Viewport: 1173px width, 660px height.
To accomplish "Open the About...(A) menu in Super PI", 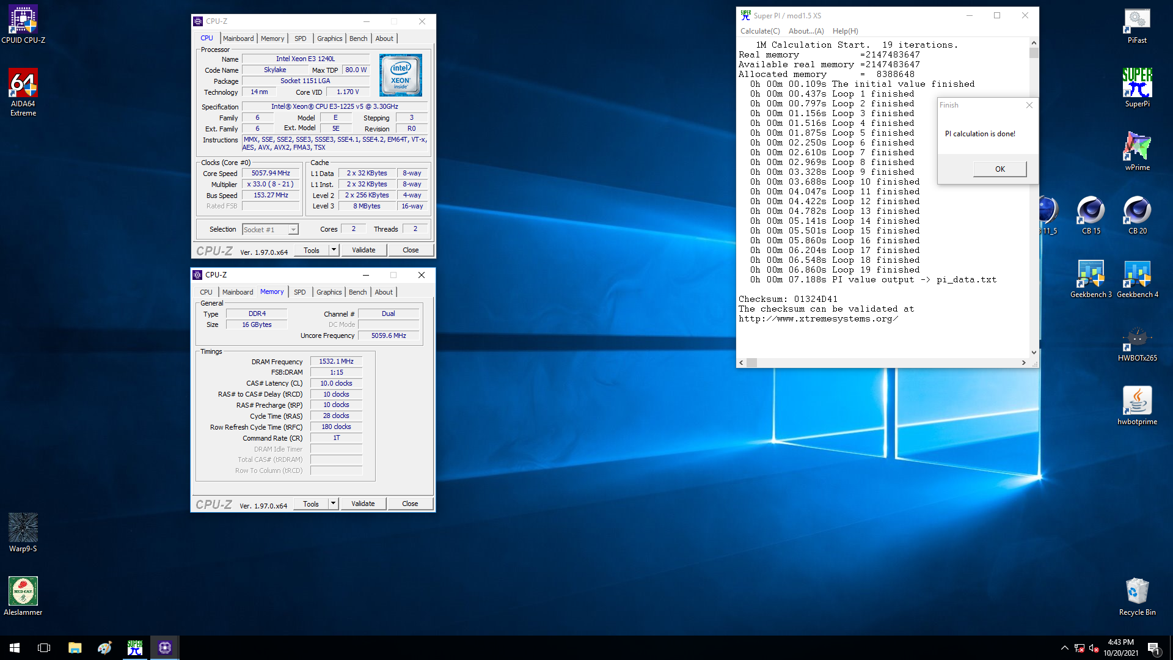I will pos(806,31).
